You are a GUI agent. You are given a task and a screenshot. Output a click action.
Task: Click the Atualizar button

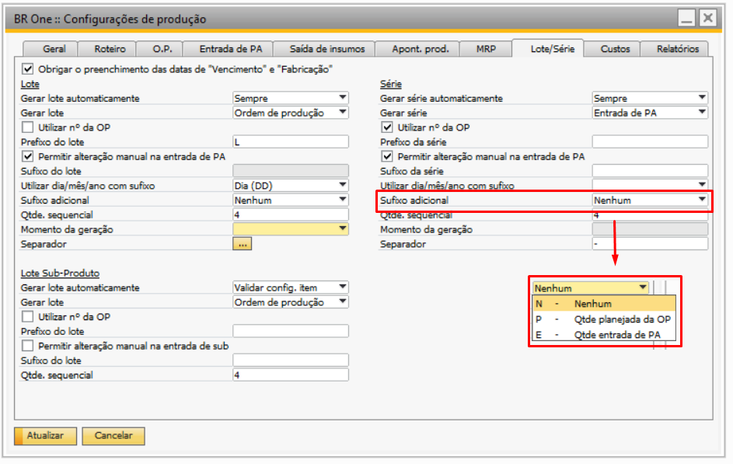coord(45,436)
